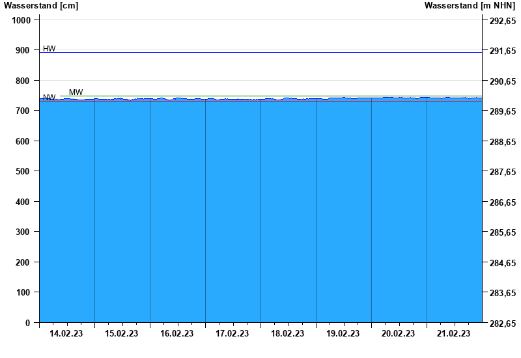The height and width of the screenshot is (358, 521).
Task: Click the 20.02.23 date label
Action: (399, 334)
